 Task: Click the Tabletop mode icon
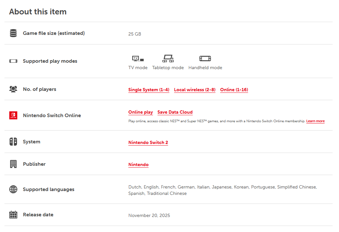[168, 58]
